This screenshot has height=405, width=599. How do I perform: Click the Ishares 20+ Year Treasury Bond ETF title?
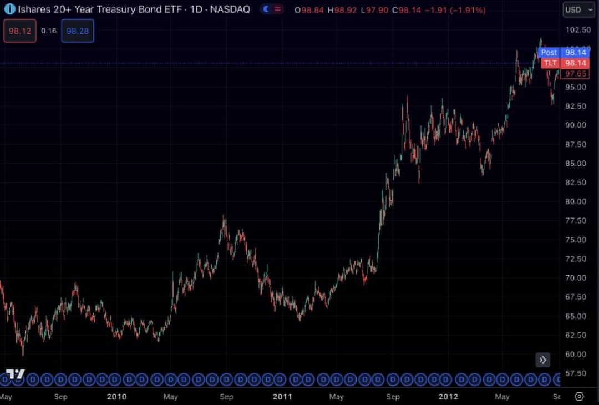[99, 9]
